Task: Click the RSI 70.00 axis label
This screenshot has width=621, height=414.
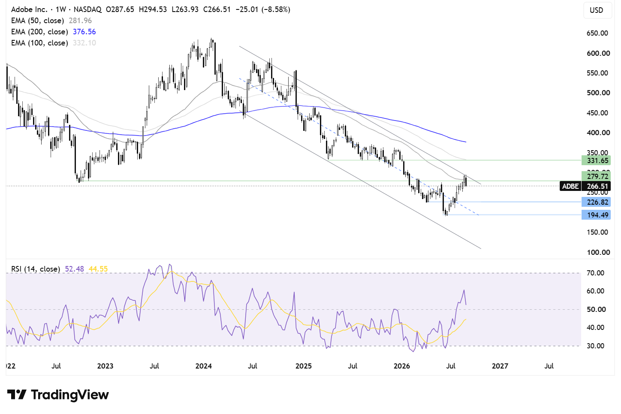Action: click(596, 273)
